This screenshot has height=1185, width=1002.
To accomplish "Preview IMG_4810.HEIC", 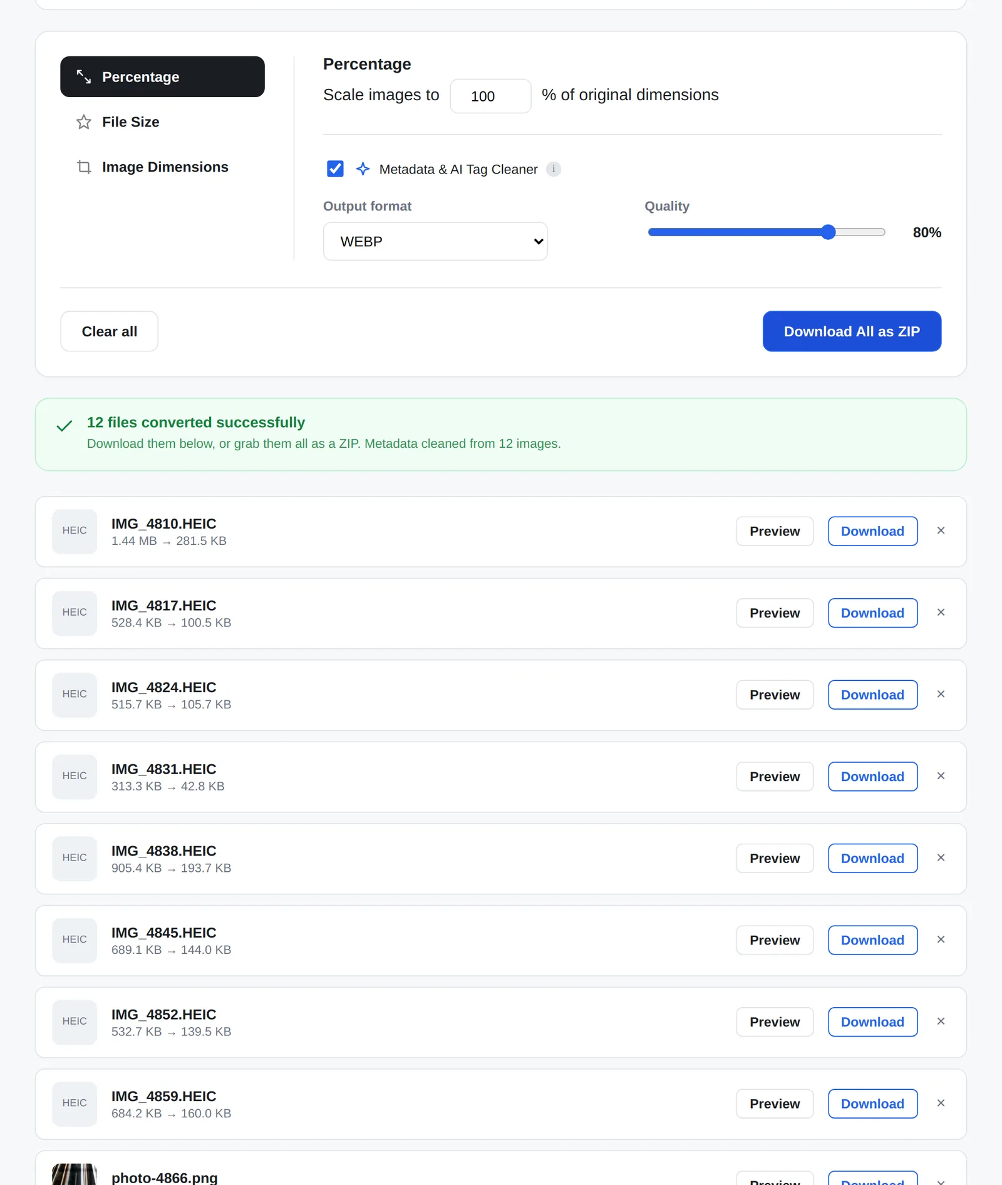I will pos(775,531).
